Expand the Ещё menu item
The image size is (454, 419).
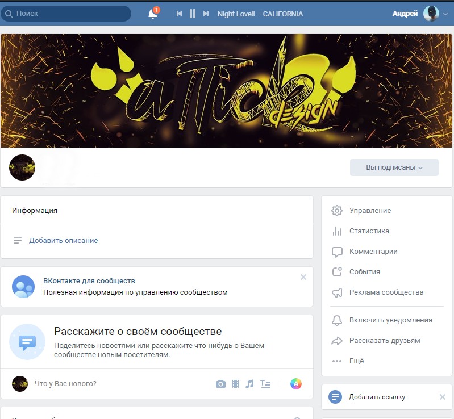(x=356, y=361)
